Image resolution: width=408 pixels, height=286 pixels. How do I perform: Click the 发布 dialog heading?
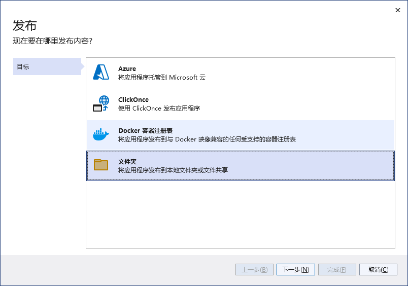click(x=25, y=25)
